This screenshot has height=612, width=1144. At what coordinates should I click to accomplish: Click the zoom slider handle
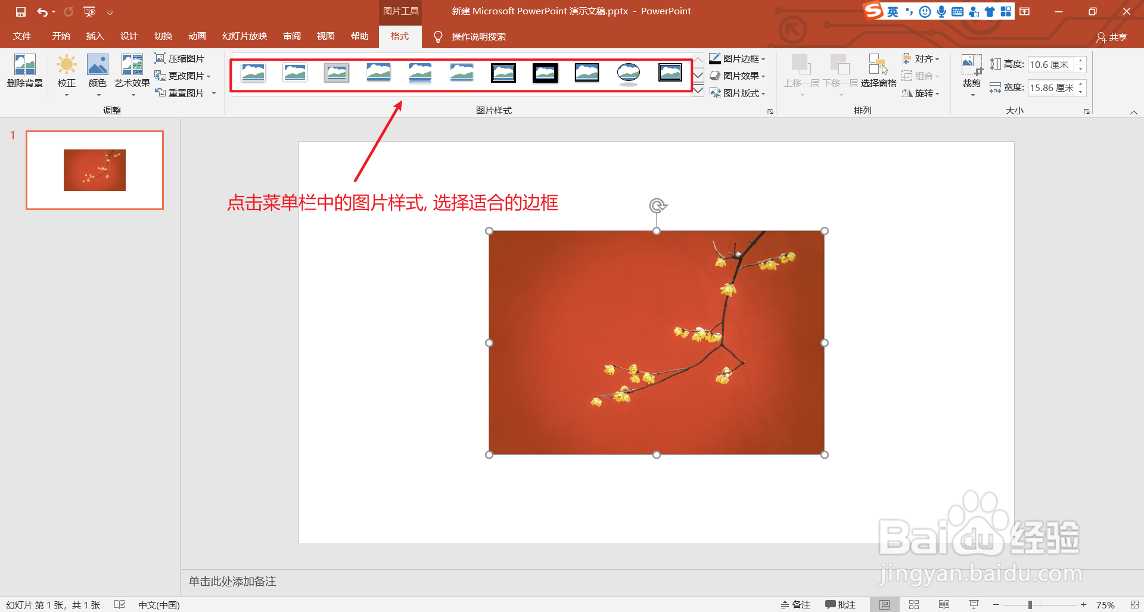(1030, 605)
